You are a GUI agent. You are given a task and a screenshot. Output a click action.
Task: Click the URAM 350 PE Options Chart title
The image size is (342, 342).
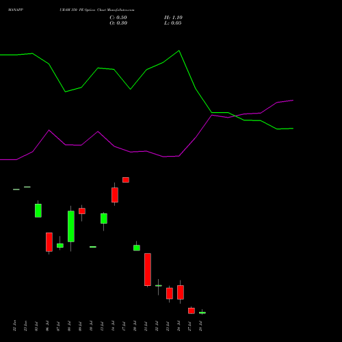pos(97,10)
